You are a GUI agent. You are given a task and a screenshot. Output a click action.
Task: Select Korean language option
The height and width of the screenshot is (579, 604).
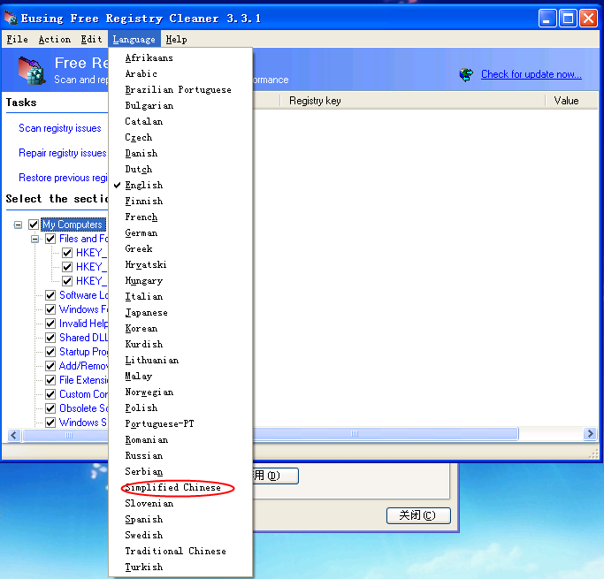pyautogui.click(x=180, y=328)
